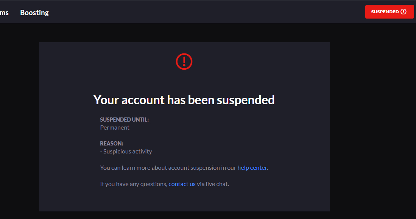Select the 'REASON:' label
The image size is (416, 219).
(x=112, y=144)
